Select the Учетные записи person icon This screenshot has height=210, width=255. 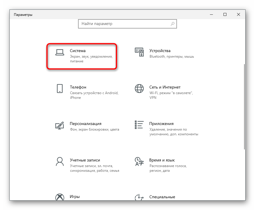coord(60,161)
